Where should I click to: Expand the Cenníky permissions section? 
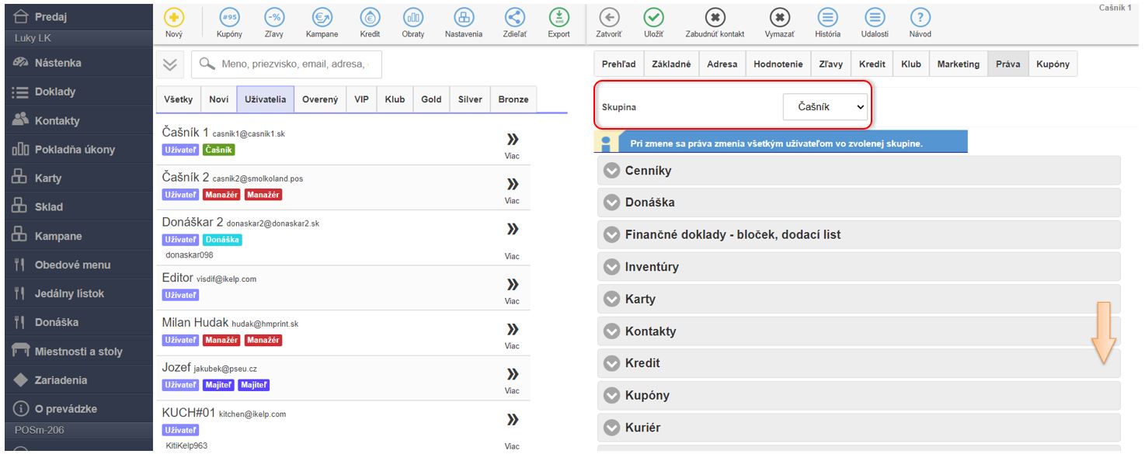click(x=612, y=171)
